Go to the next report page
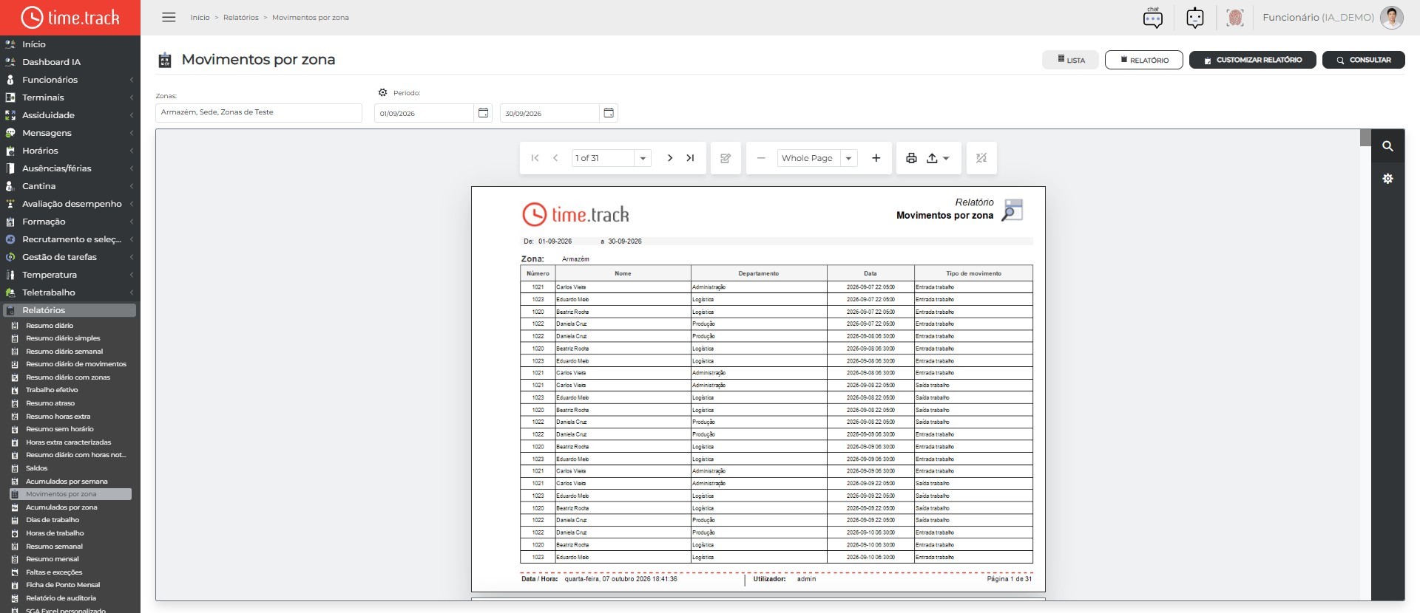 point(669,158)
